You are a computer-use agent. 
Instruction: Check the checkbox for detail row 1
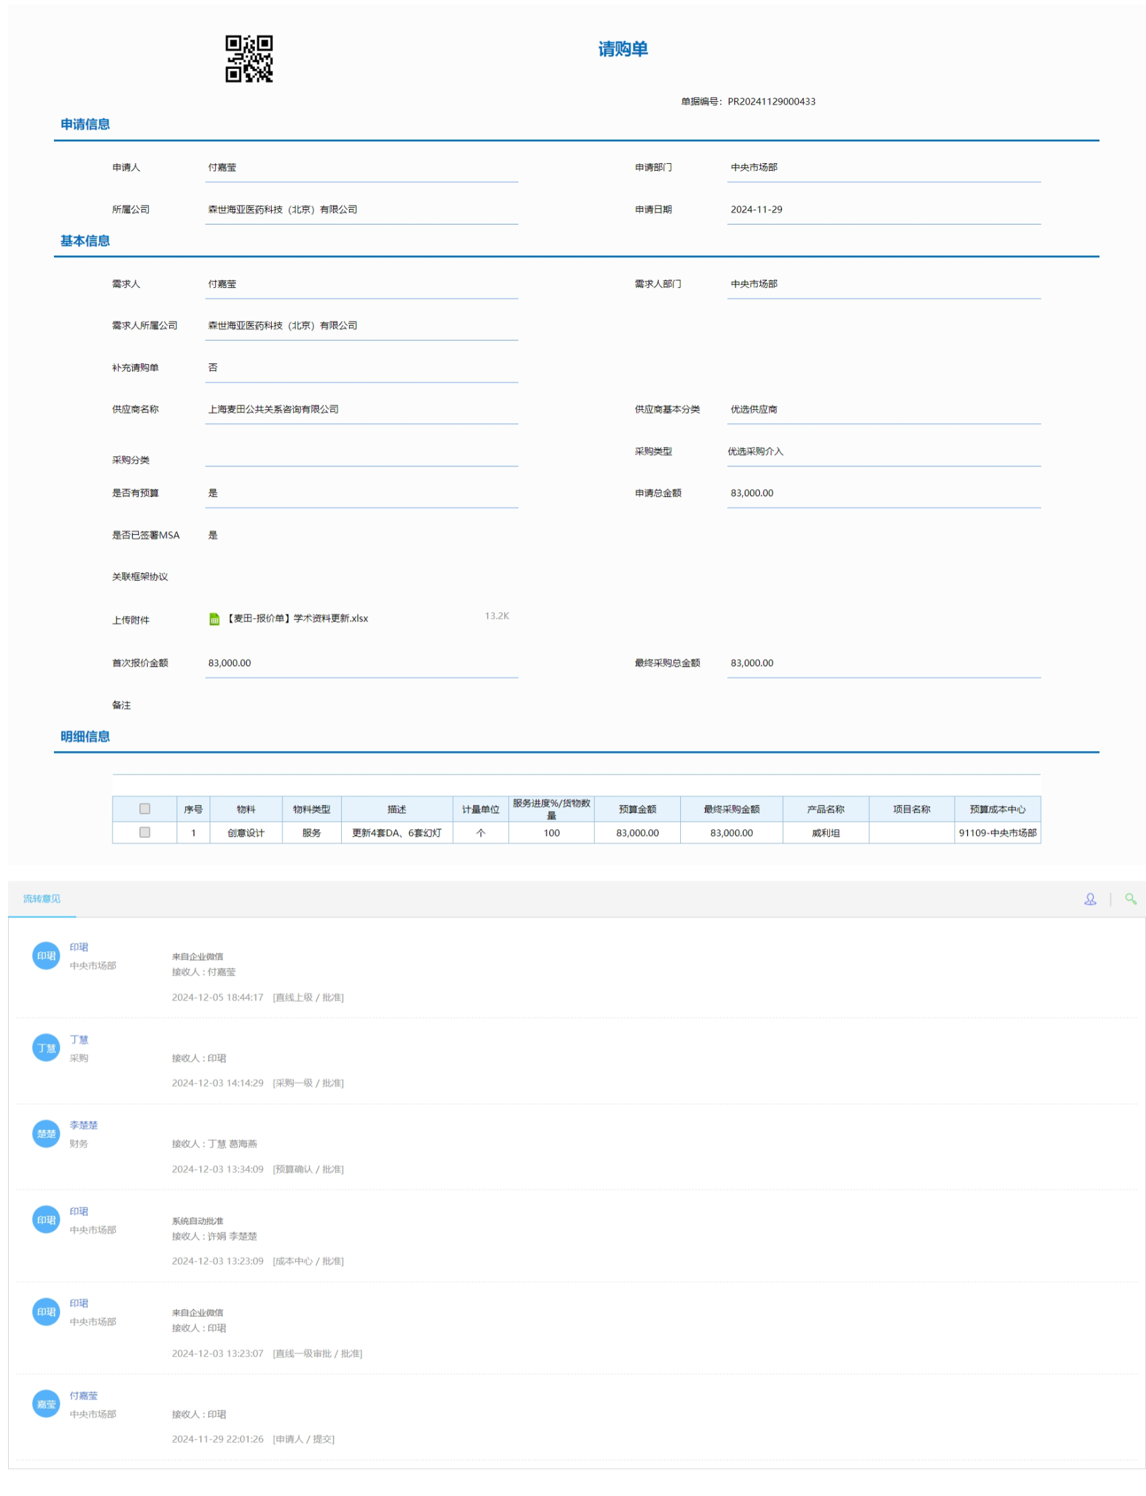[x=145, y=832]
